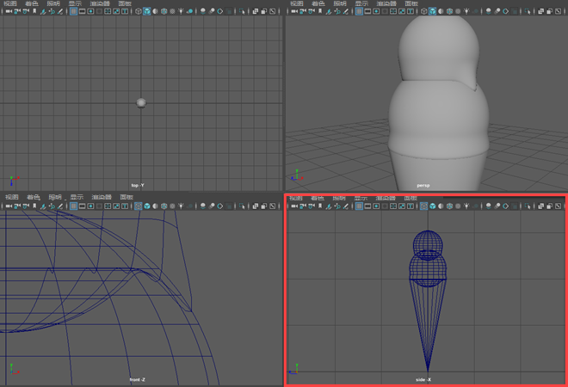Click Wireframe icon in persp panel toolbar
The height and width of the screenshot is (387, 568).
[423, 11]
